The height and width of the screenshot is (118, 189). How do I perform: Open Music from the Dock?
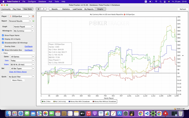pos(89,113)
